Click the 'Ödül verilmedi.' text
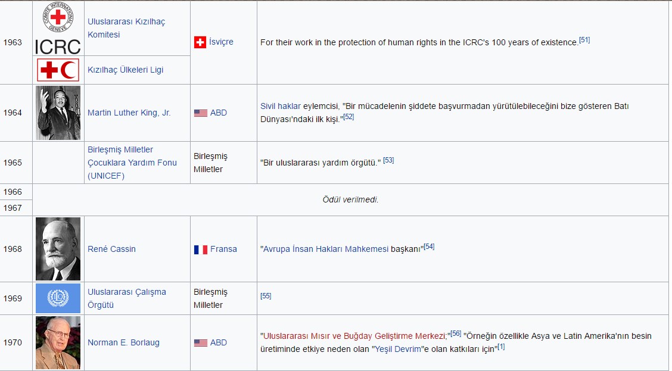 [350, 199]
